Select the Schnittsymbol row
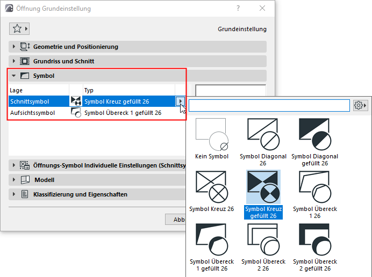 tap(97, 101)
